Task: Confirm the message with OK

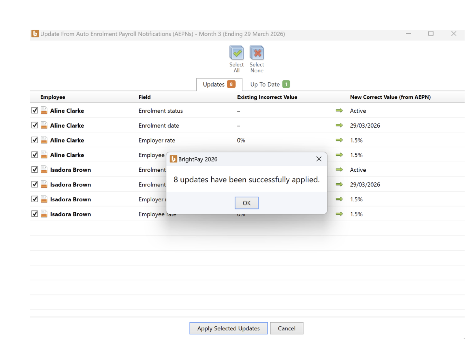Action: 247,203
